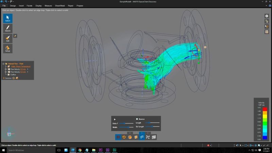Image resolution: width=272 pixels, height=153 pixels.
Task: Click the palette icon beside Solution
Action: (17, 78)
